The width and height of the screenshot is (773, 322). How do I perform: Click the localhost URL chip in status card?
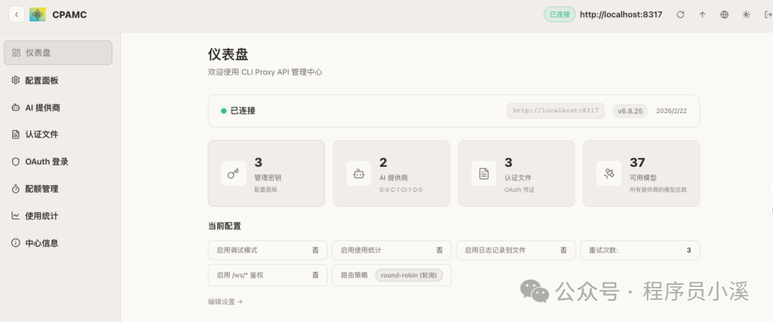click(555, 111)
